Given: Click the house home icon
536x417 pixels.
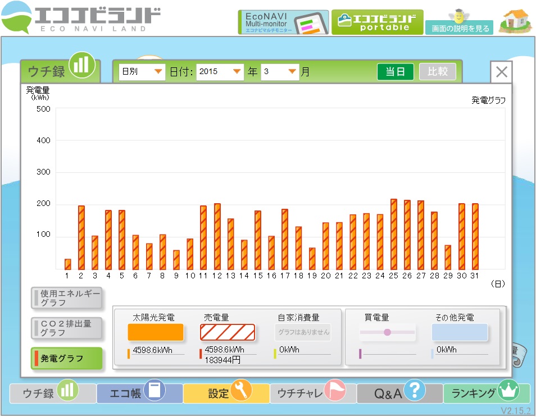Looking at the screenshot, I should point(515,21).
